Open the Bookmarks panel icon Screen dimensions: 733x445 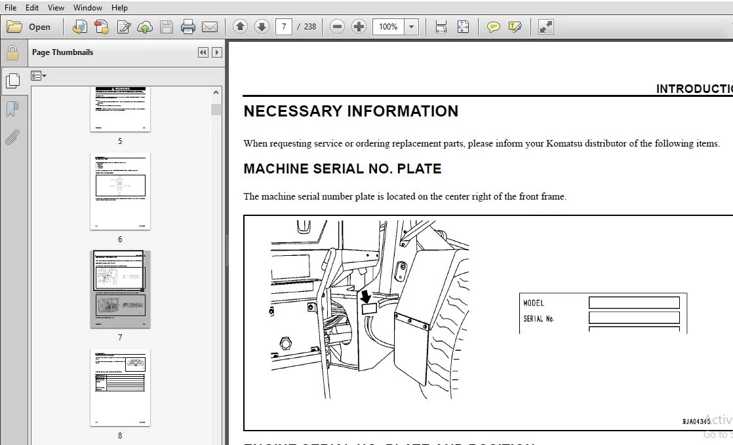click(12, 109)
